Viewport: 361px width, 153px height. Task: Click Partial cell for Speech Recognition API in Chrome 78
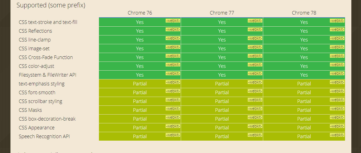coord(304,137)
